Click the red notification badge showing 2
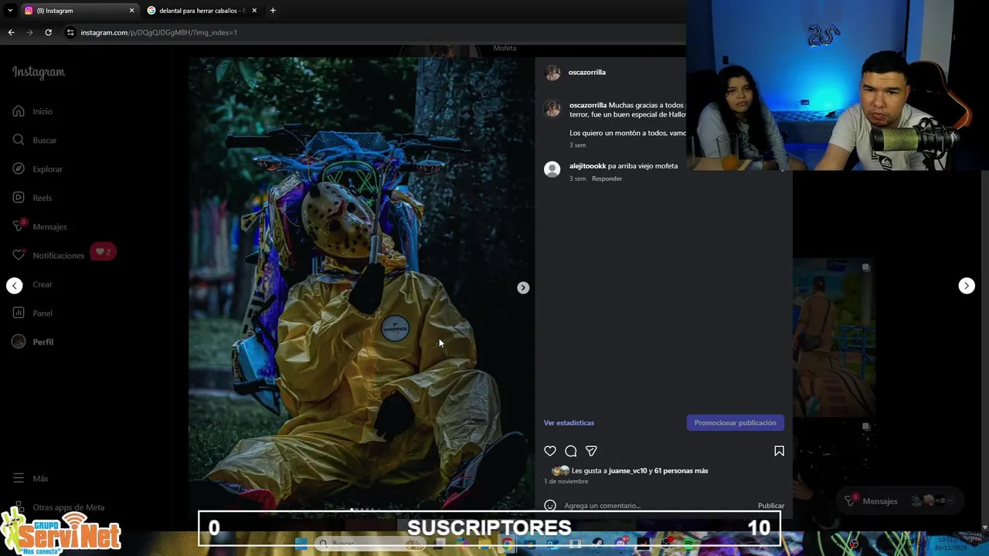Viewport: 989px width, 556px height. 104,252
